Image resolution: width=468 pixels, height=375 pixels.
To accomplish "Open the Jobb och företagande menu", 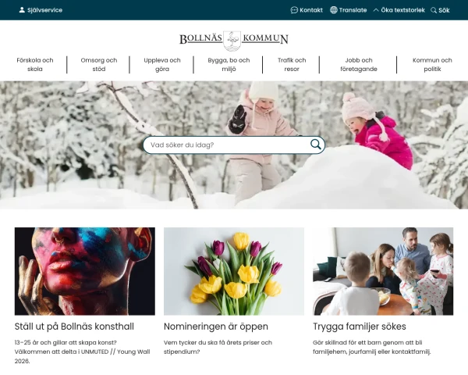I will pos(359,65).
